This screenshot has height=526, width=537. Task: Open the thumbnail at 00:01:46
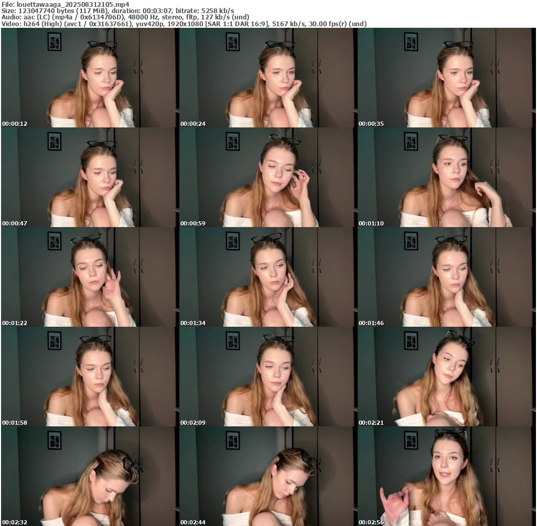[446, 277]
